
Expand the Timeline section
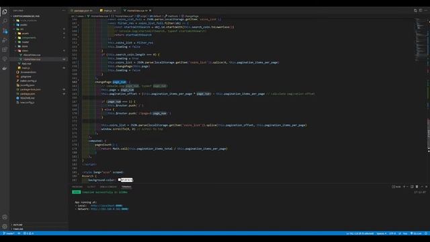[x=18, y=229]
